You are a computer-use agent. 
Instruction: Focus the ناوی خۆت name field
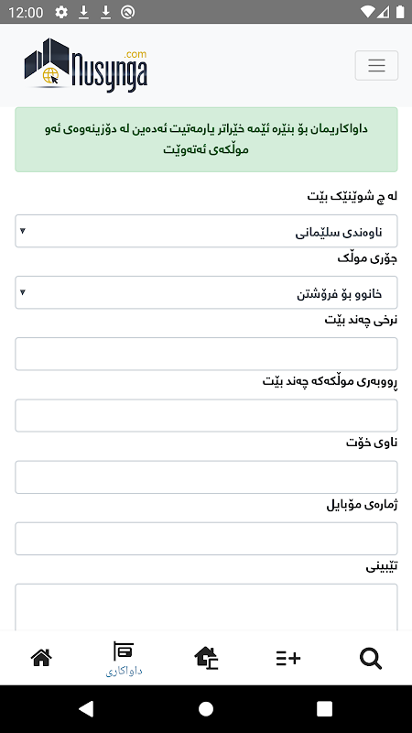[x=207, y=476]
